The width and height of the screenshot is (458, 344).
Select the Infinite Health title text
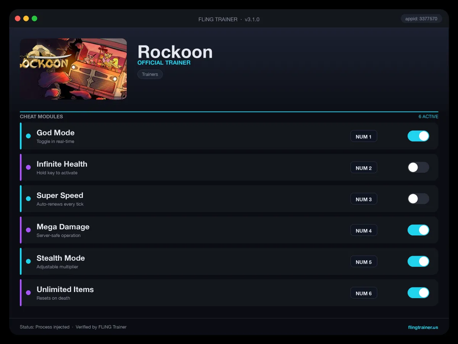coord(62,164)
